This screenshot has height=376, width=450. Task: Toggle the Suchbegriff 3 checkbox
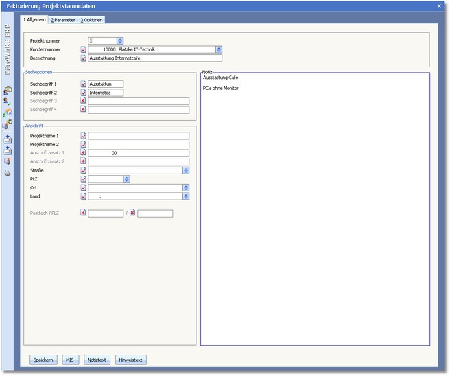tap(83, 101)
